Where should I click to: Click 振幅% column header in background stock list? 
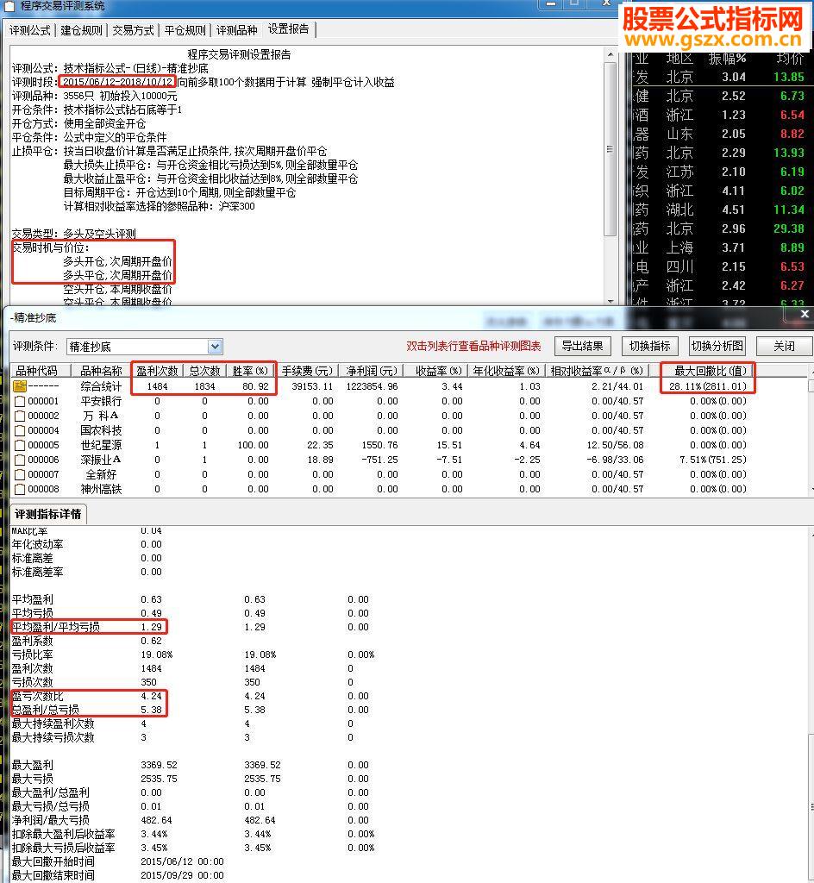tap(727, 58)
